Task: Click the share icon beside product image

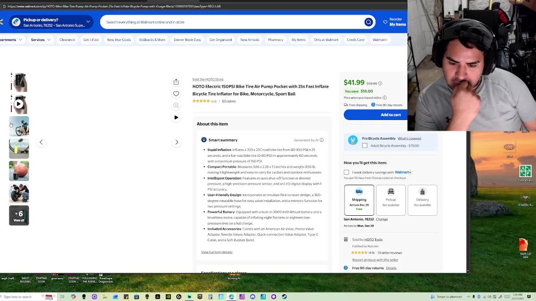Action: (x=176, y=82)
